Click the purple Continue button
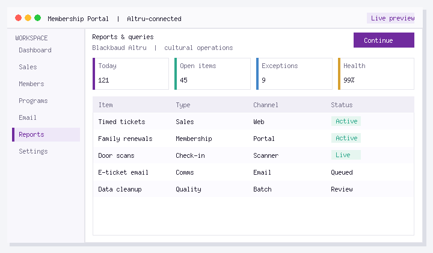This screenshot has height=253, width=433. click(x=384, y=40)
